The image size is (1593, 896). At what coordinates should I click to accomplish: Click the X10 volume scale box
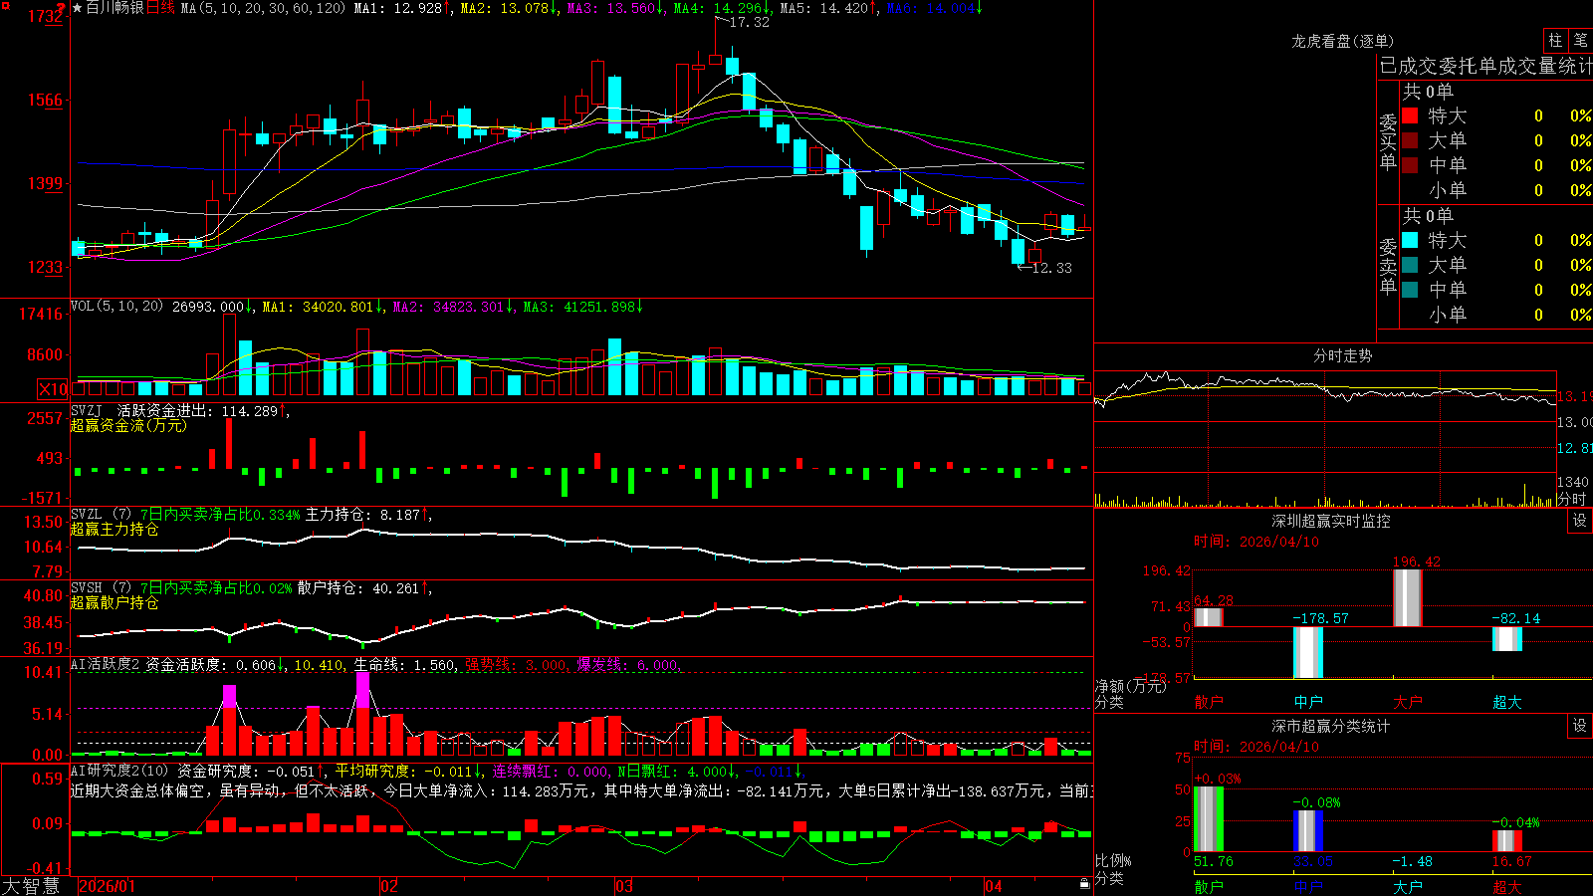(x=54, y=389)
